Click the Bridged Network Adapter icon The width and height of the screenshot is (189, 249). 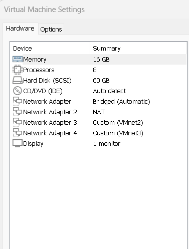coord(18,101)
